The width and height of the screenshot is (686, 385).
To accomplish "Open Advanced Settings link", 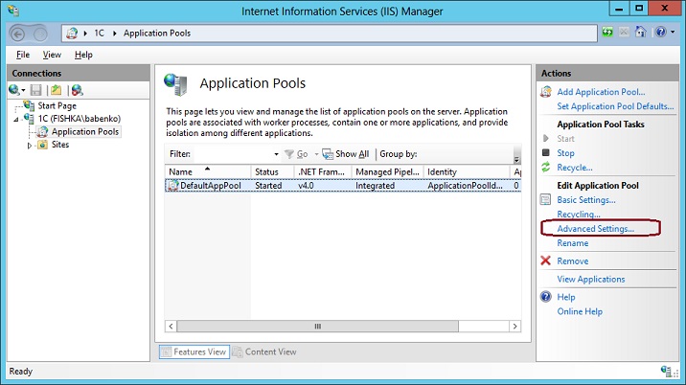I will (x=595, y=229).
